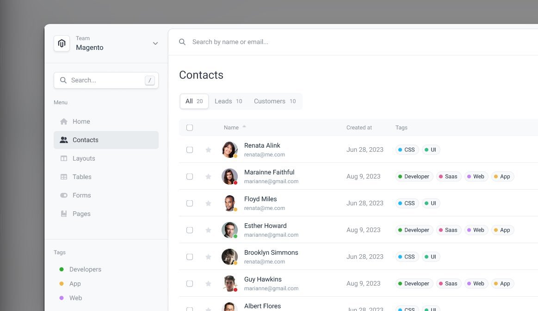The height and width of the screenshot is (311, 538).
Task: Click Guy Hawkins' profile avatar
Action: (x=229, y=283)
